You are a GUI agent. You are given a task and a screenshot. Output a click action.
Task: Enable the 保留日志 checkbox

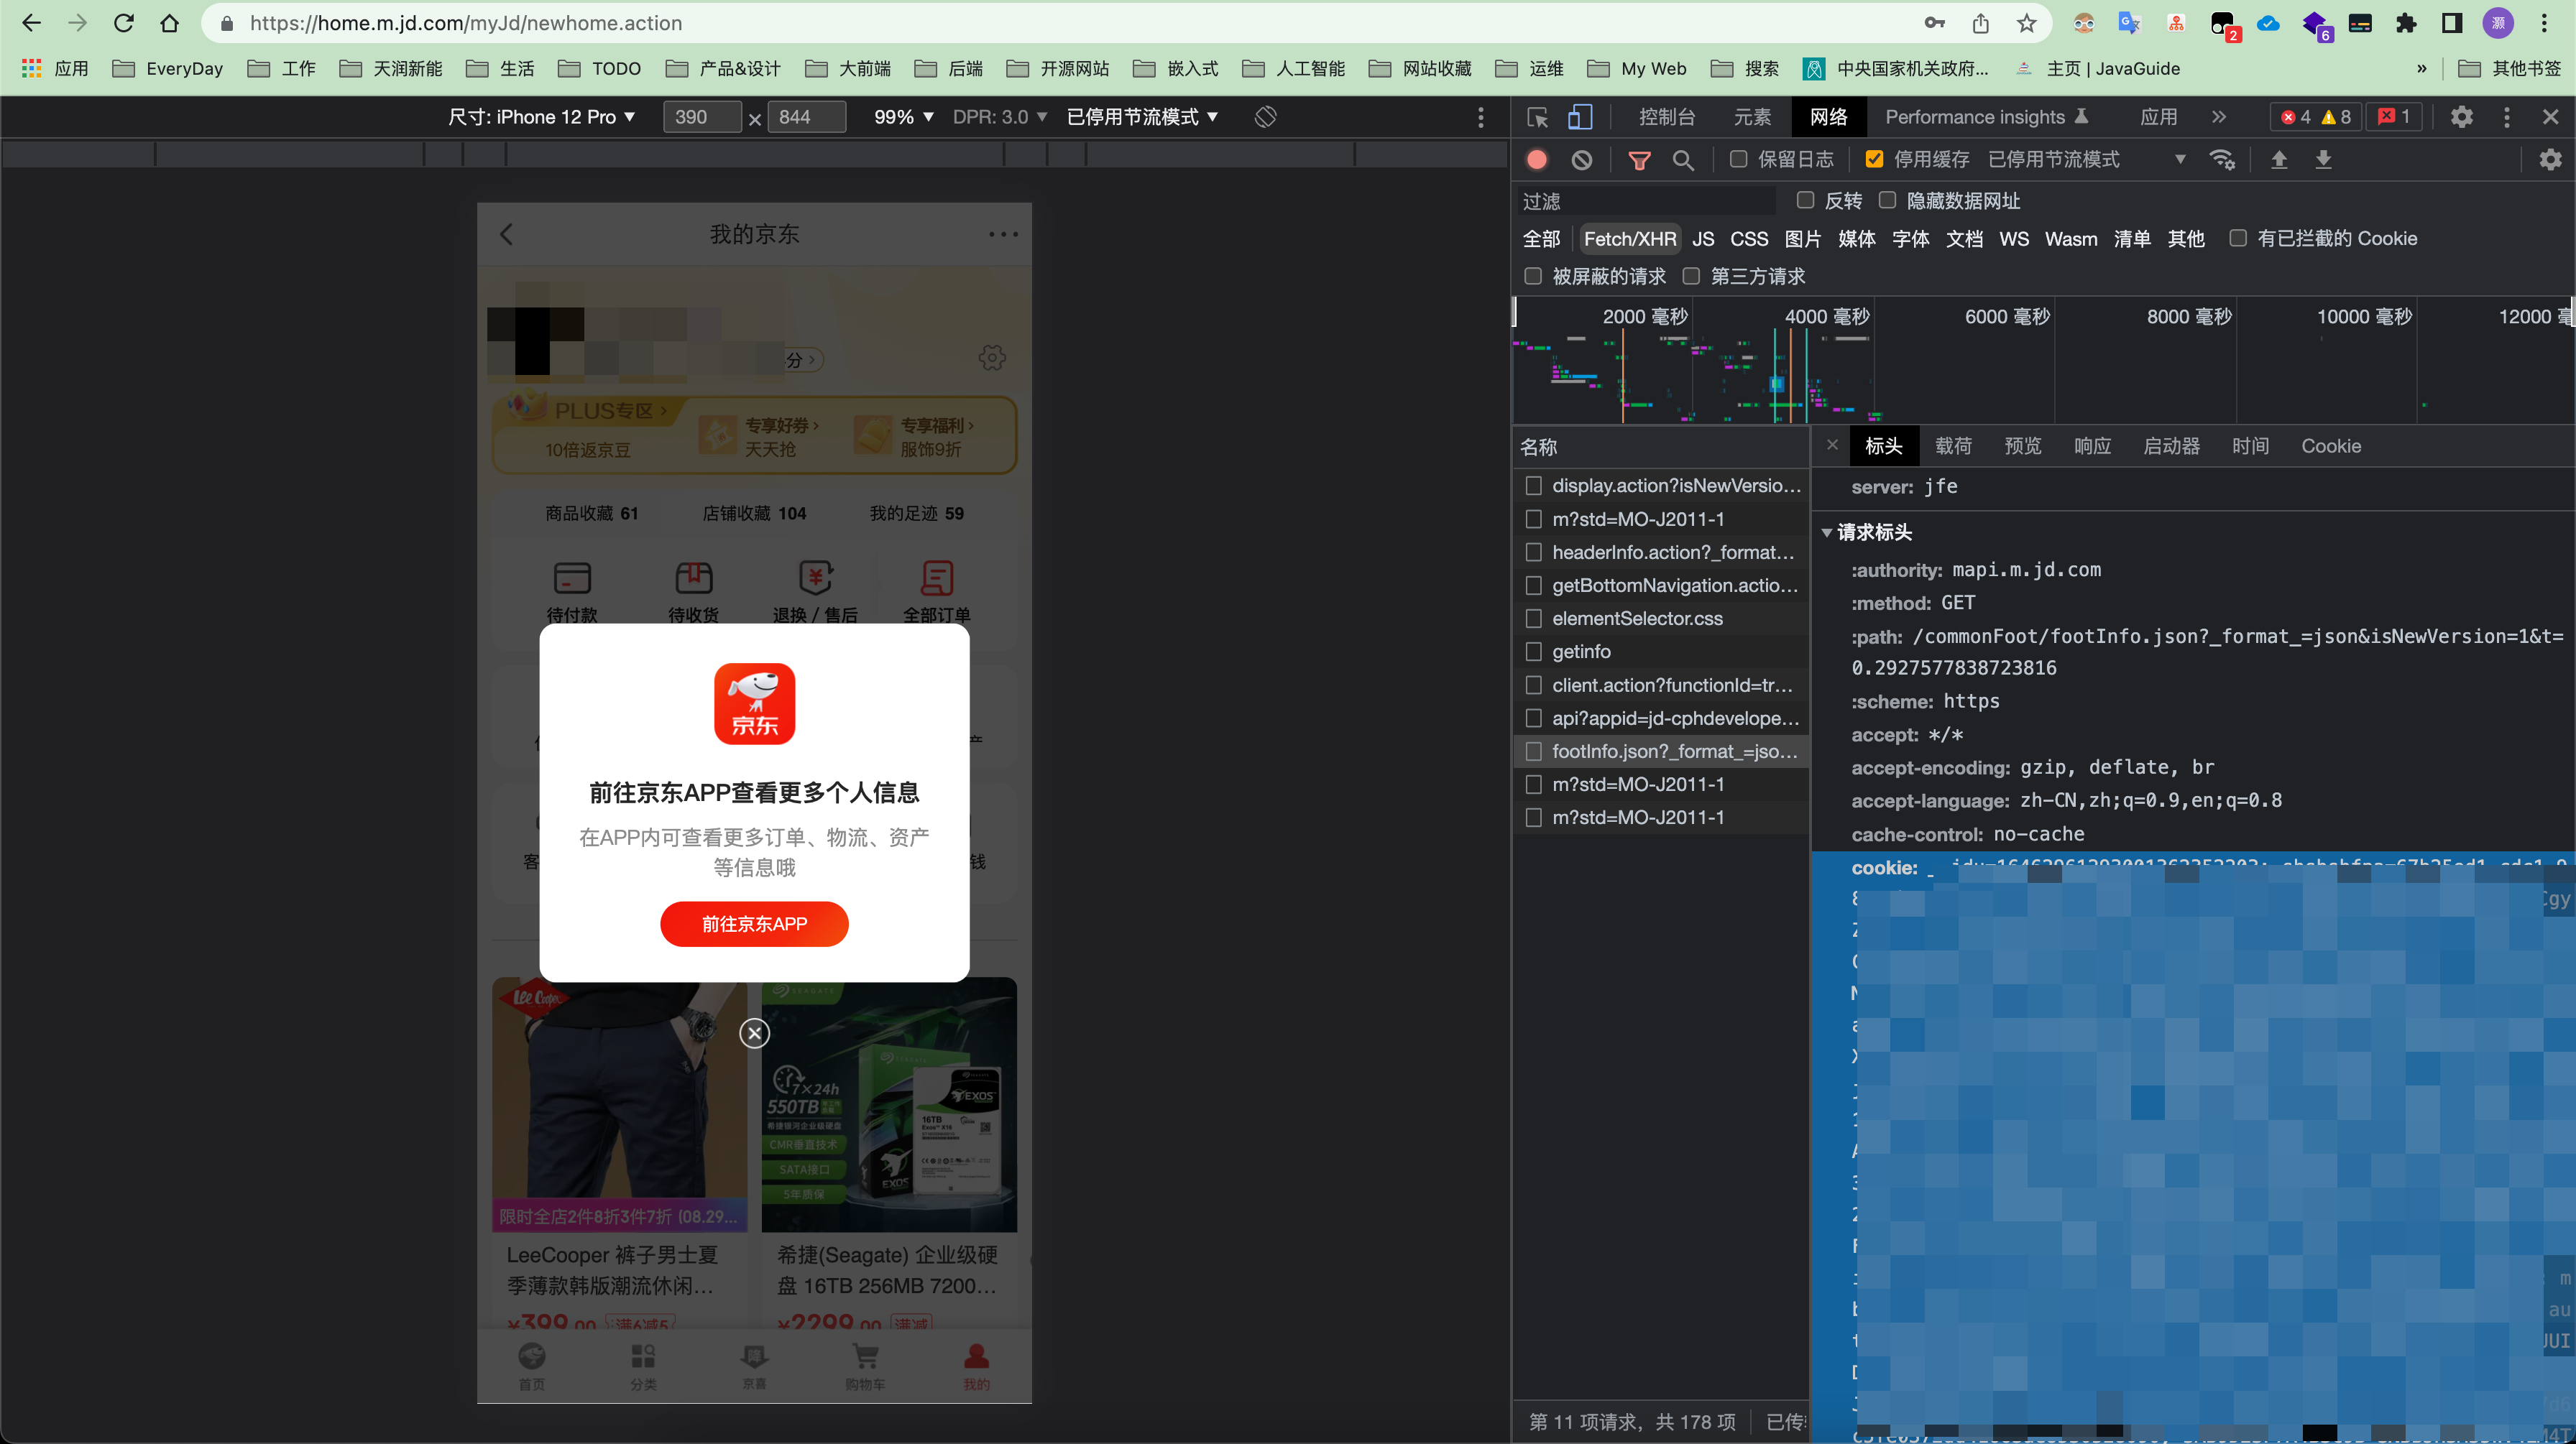(1739, 160)
